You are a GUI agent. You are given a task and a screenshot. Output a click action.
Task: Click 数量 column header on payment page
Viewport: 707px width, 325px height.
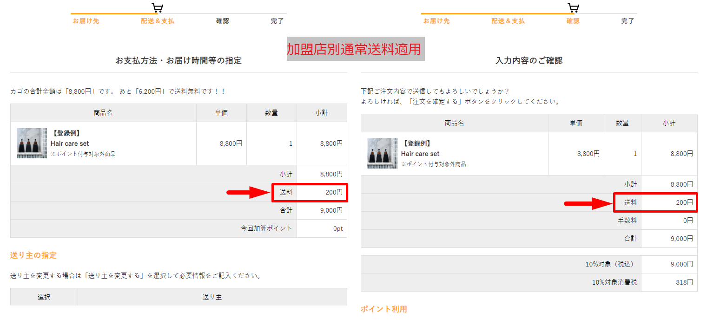point(271,113)
